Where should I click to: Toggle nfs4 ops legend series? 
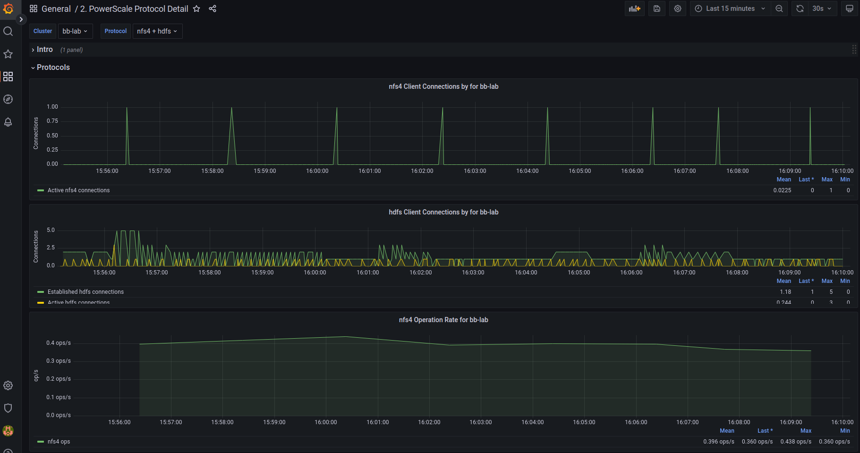pyautogui.click(x=59, y=442)
